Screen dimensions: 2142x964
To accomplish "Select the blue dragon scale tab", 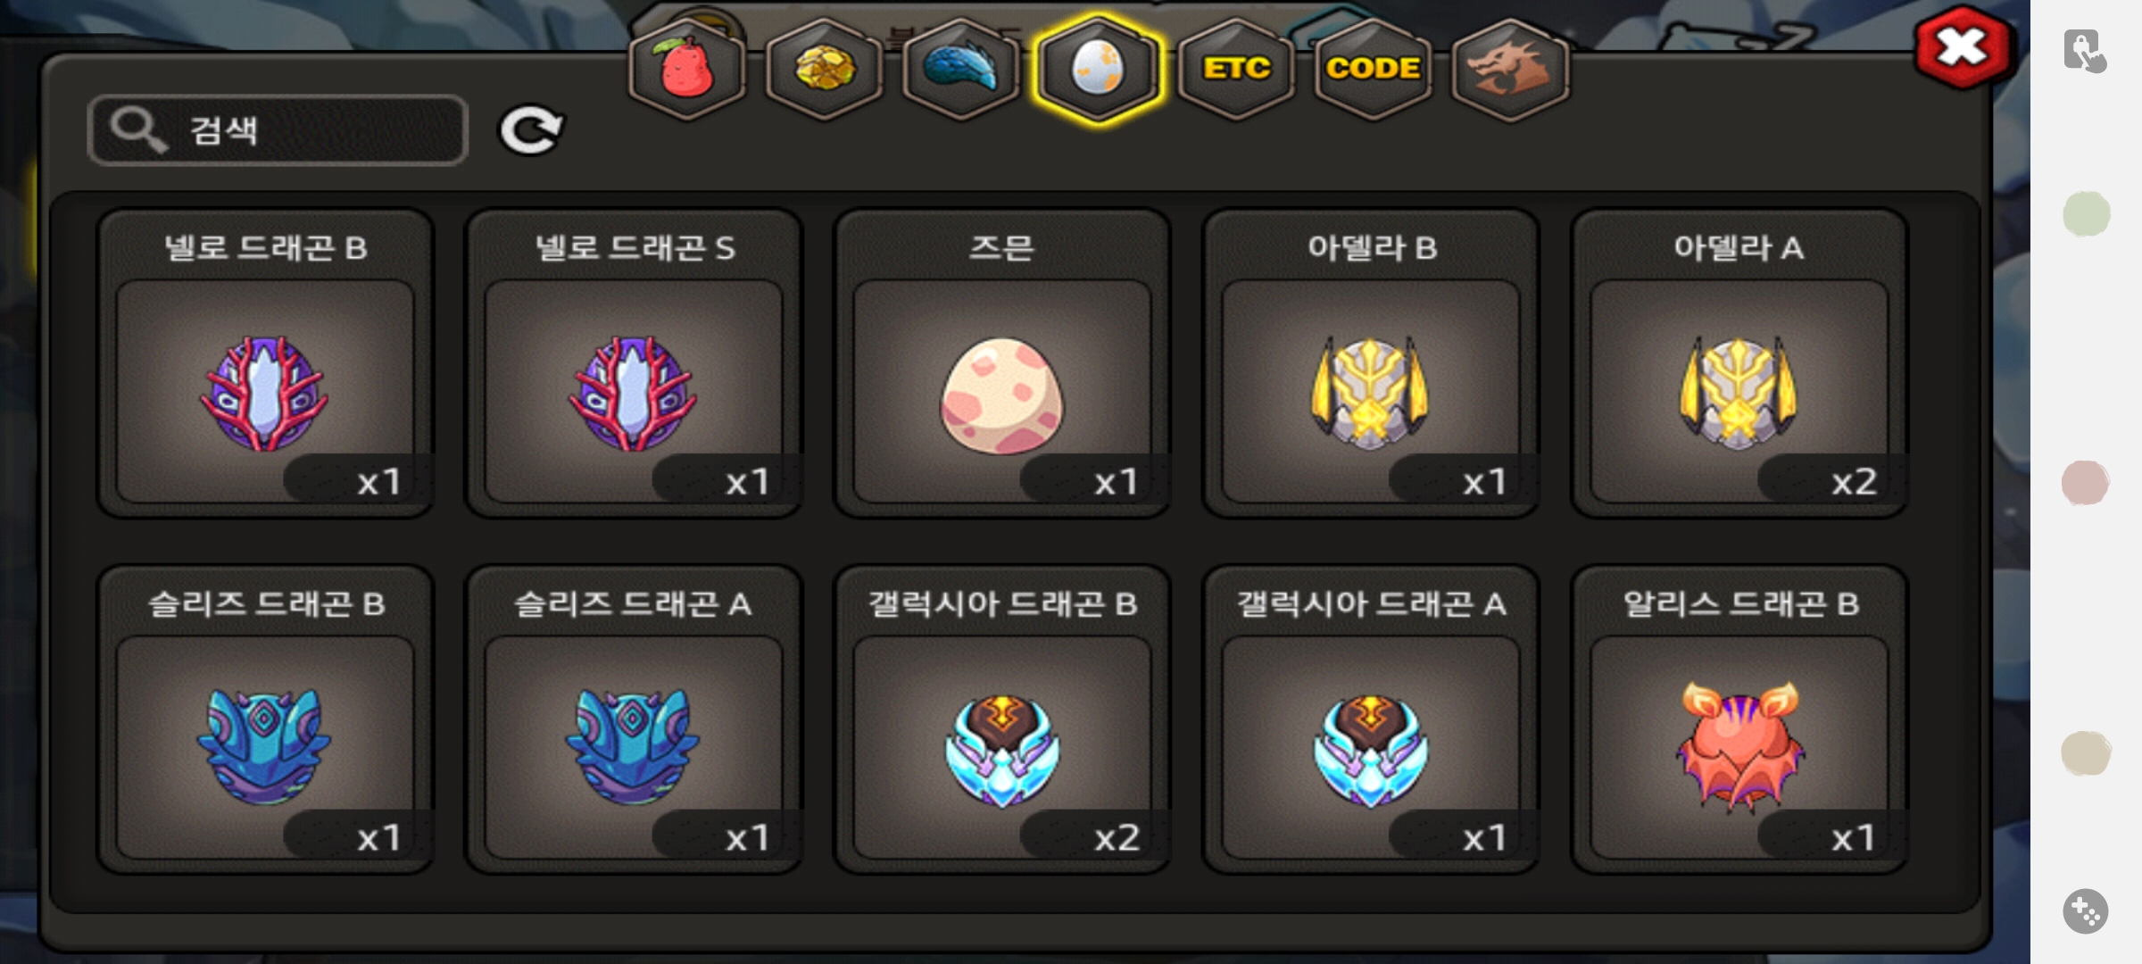I will (x=961, y=69).
